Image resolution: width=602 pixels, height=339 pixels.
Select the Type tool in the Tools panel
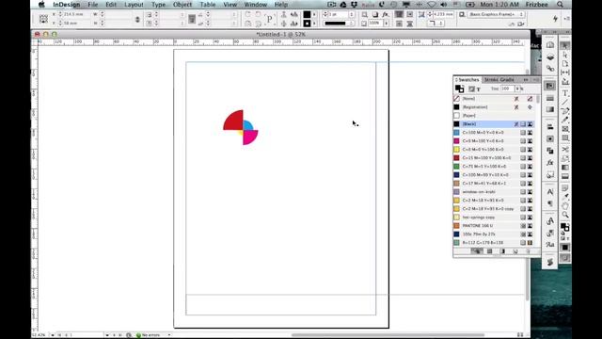click(x=564, y=93)
